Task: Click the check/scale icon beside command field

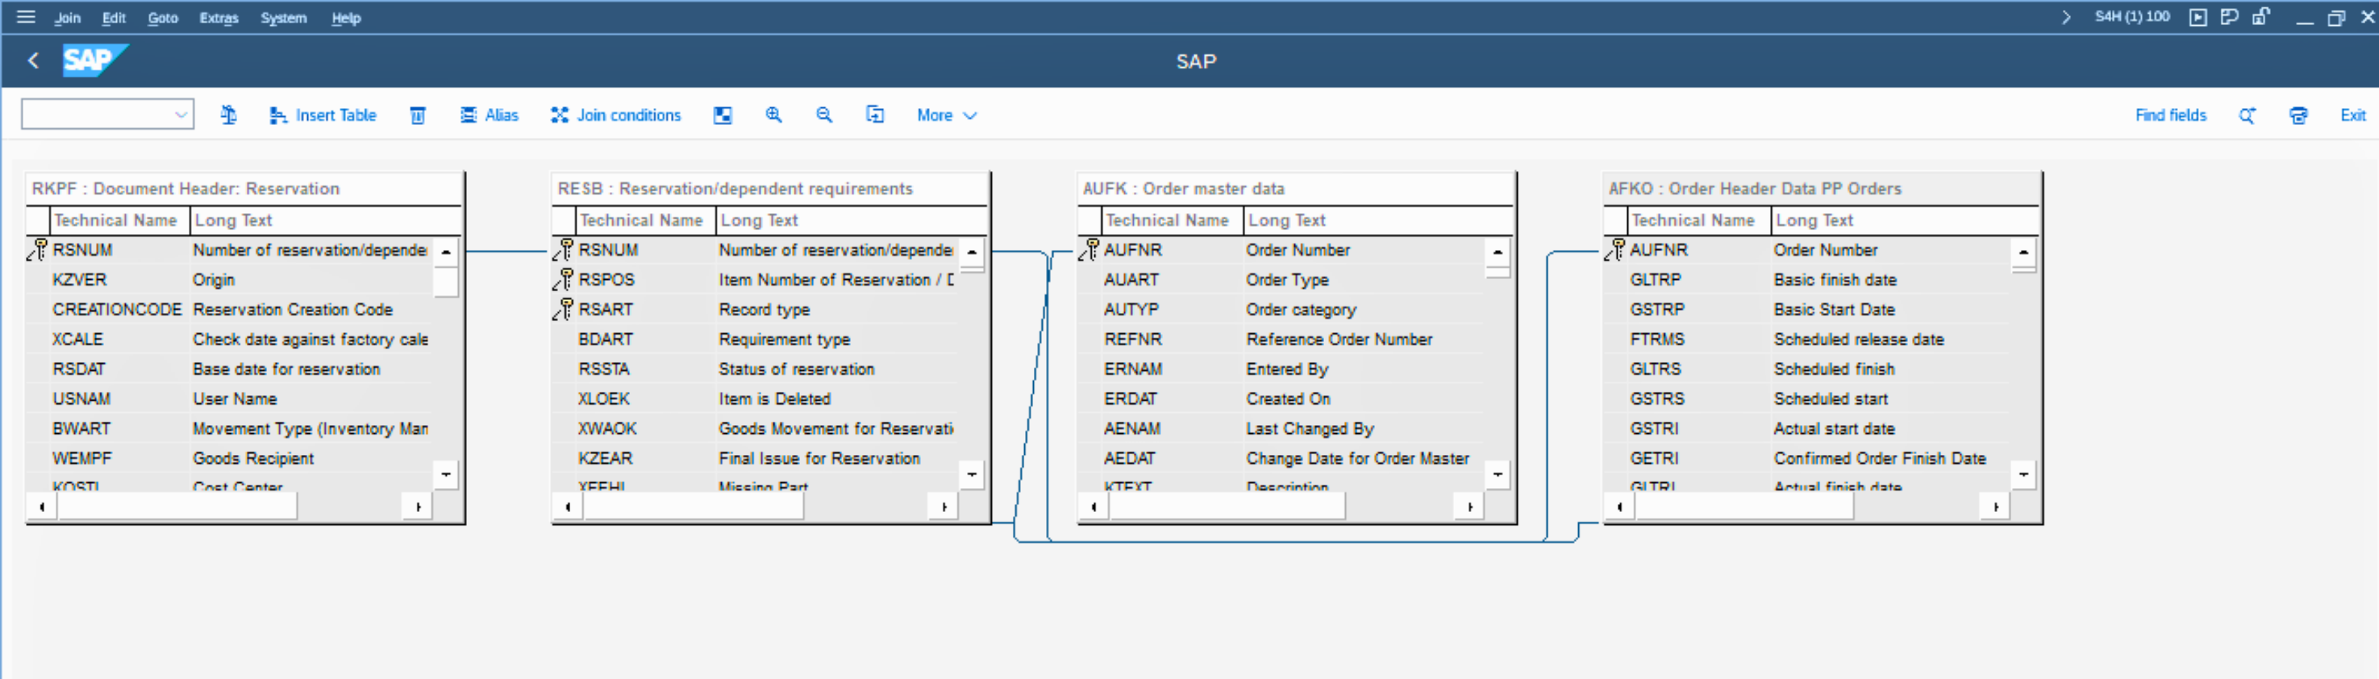Action: 228,115
